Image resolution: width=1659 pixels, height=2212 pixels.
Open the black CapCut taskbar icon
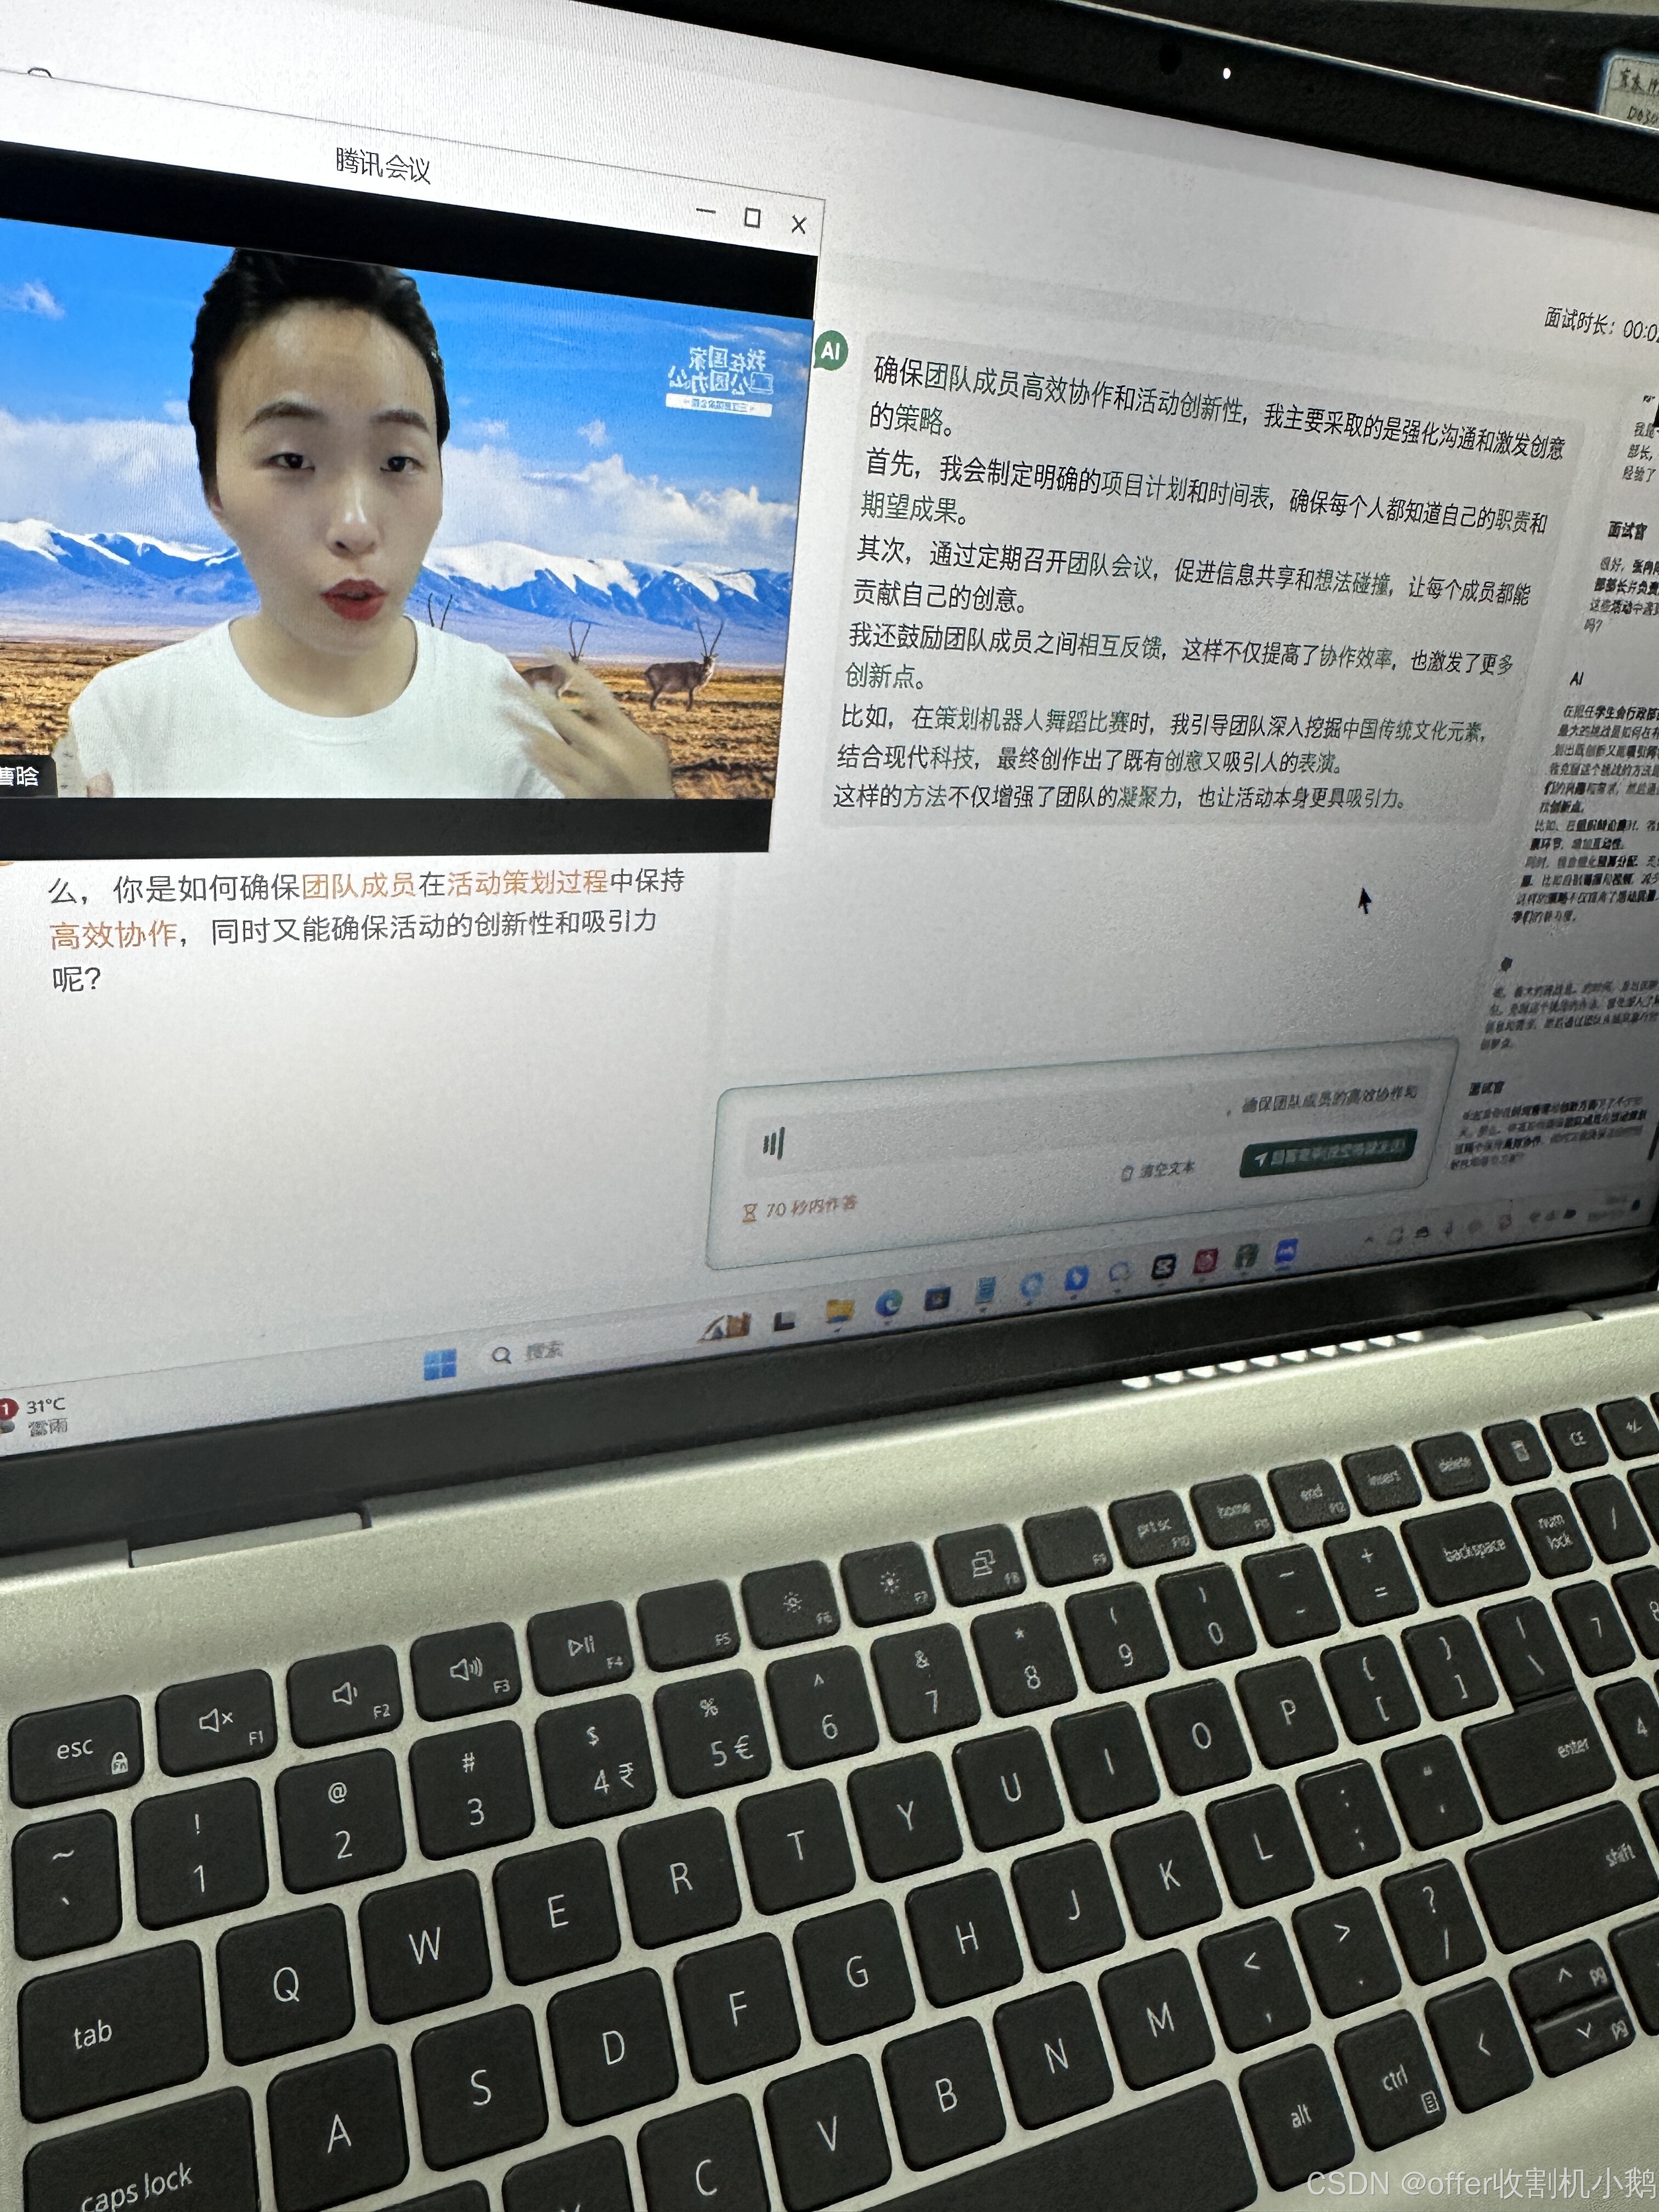[x=1165, y=1267]
